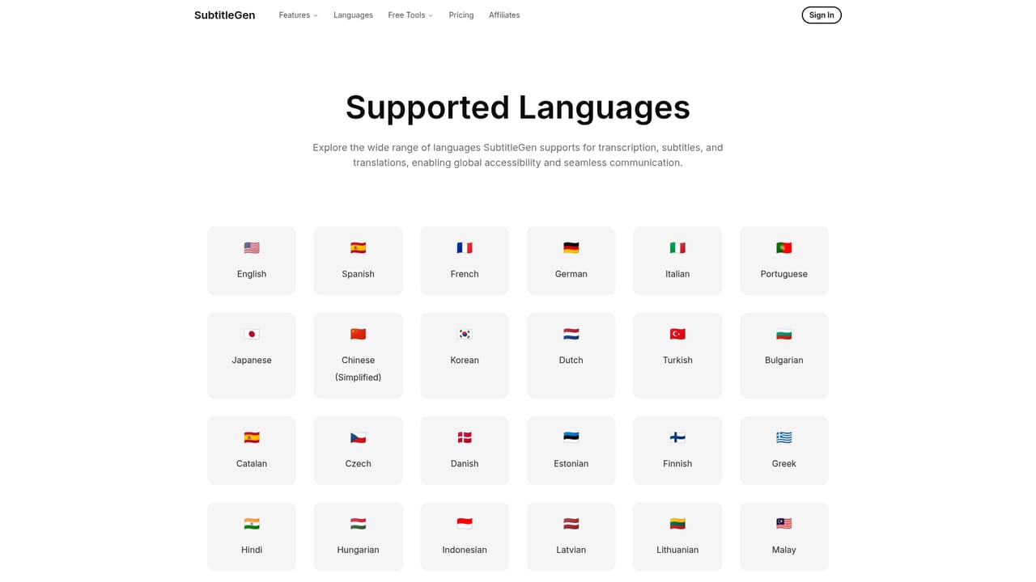This screenshot has width=1036, height=582.
Task: Select the Lithuanian flag icon
Action: 677,524
